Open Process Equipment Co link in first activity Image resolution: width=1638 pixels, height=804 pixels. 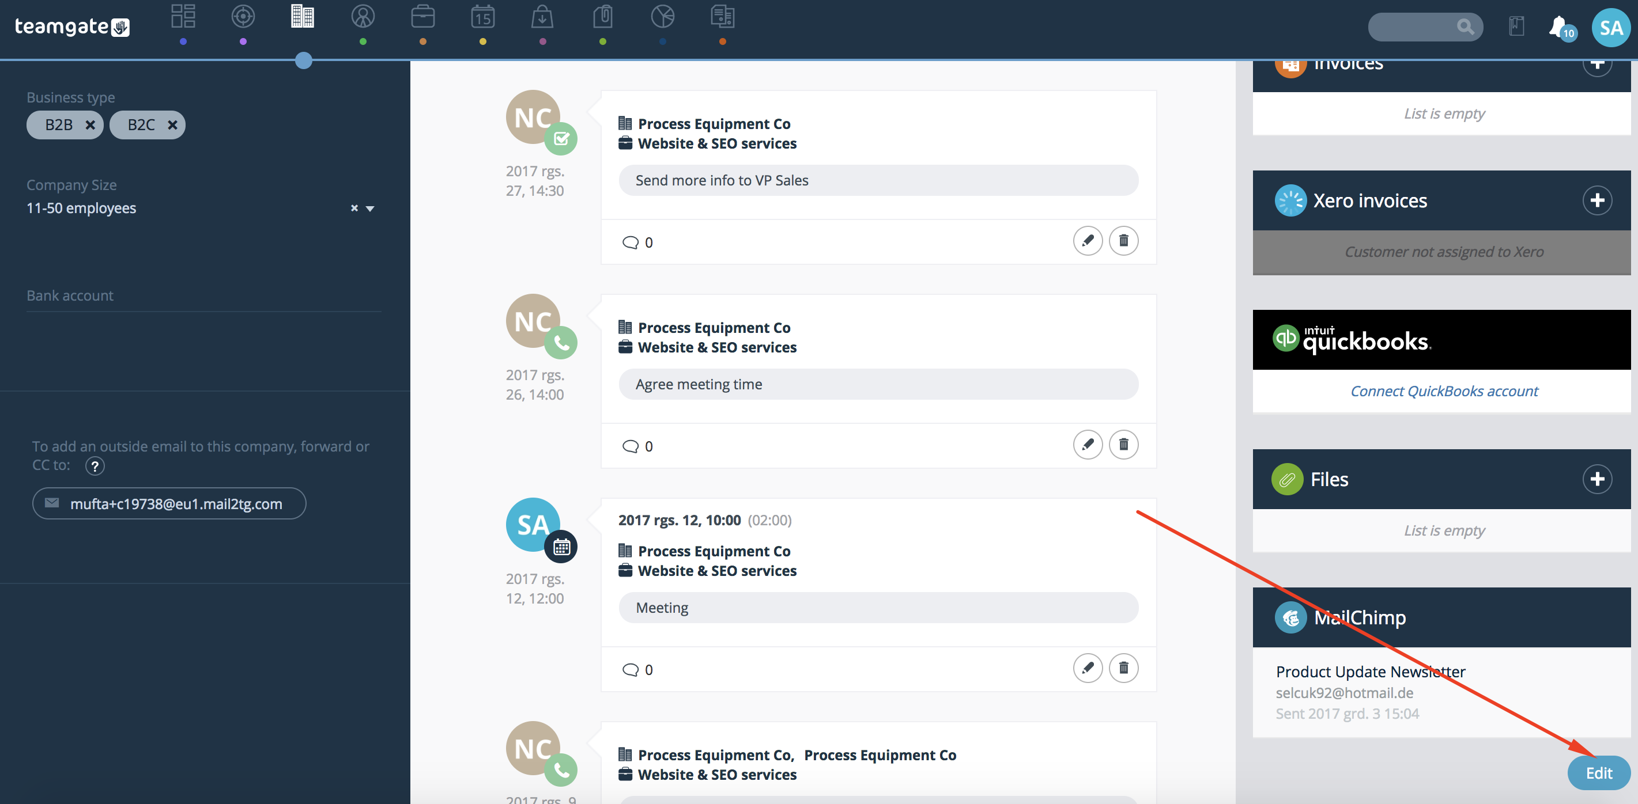(x=714, y=124)
